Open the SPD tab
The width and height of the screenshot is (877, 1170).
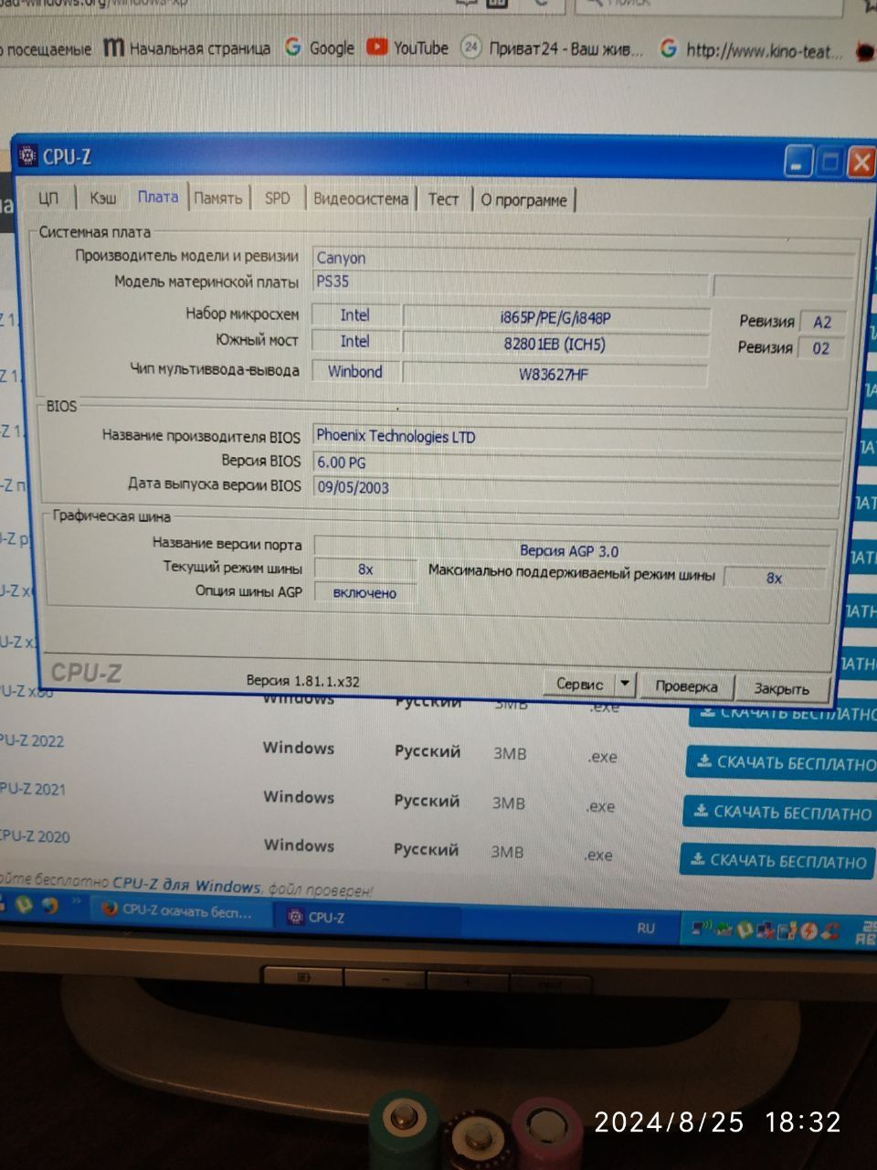(277, 197)
